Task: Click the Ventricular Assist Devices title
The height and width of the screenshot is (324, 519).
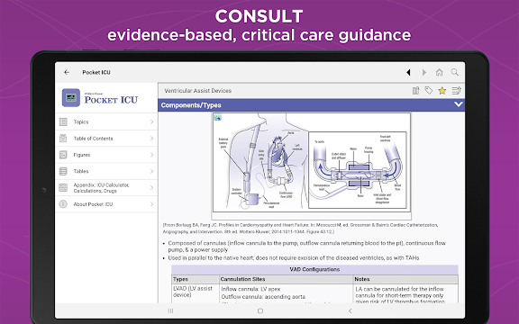Action: 198,91
